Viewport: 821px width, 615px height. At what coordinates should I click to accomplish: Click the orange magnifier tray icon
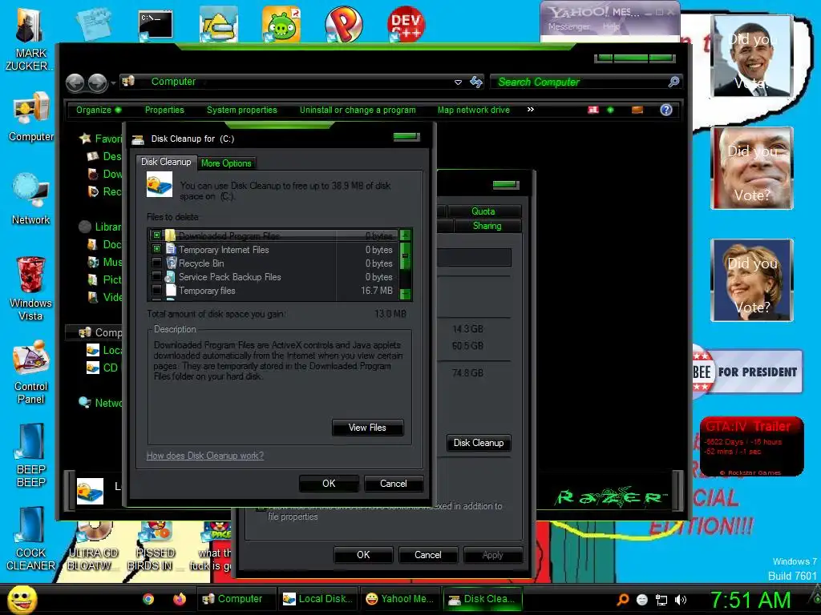coord(622,600)
